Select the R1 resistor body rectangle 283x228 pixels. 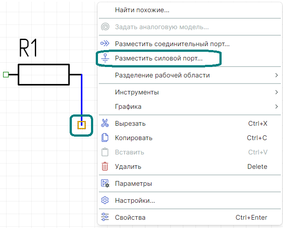tap(44, 74)
